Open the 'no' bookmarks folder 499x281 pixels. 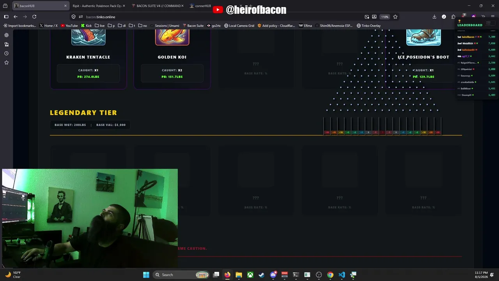click(x=142, y=26)
